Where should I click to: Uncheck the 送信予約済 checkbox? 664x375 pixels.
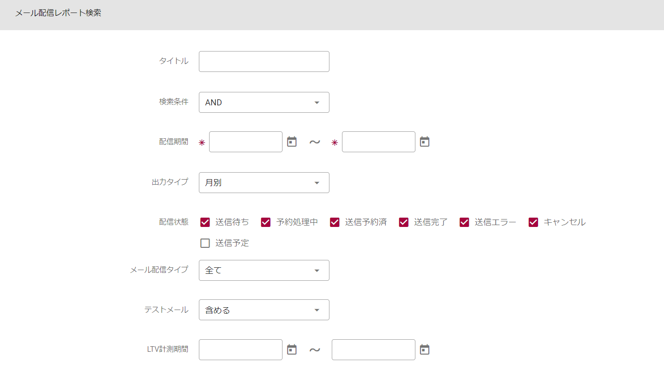[x=335, y=222]
